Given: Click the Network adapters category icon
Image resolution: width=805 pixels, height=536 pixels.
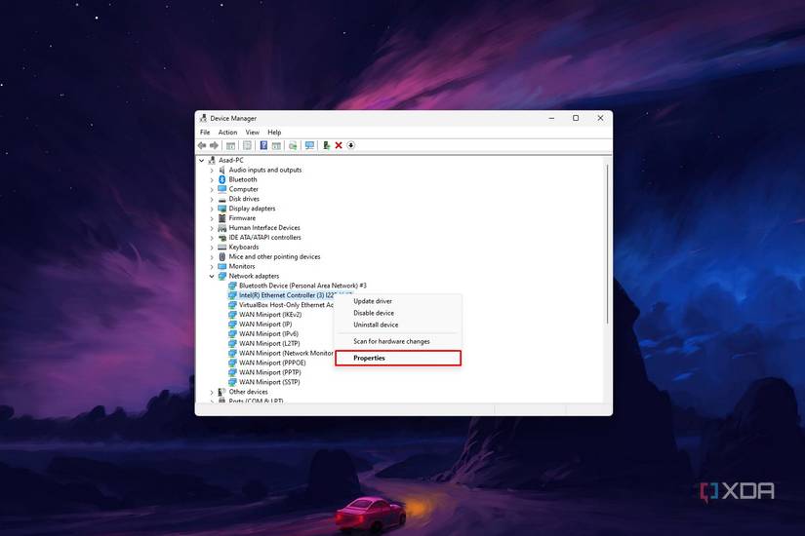Looking at the screenshot, I should (221, 276).
